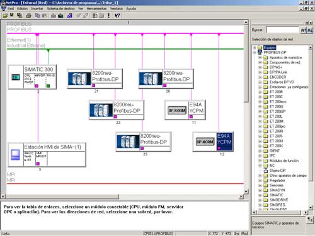Open the Sistema de destino menu
The image size is (315, 236).
[x=60, y=9]
